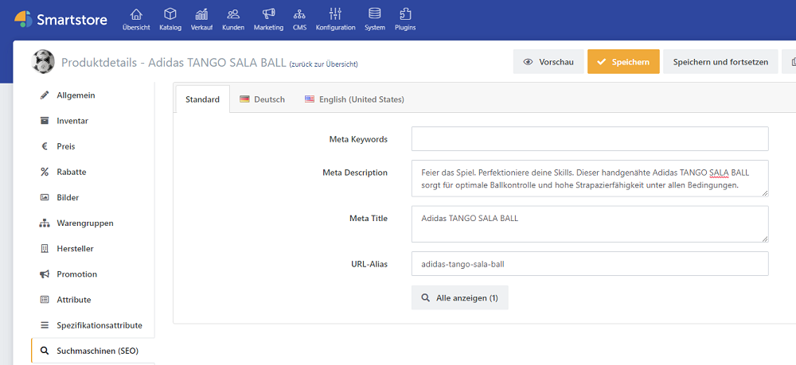Expand Alle anzeigen (1) URL aliases

(x=459, y=297)
